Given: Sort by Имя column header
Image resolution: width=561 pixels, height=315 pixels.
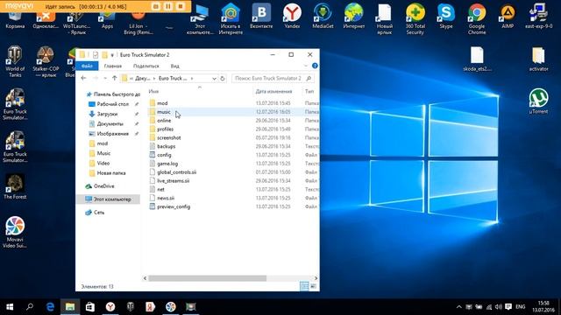Looking at the screenshot, I should tap(153, 92).
